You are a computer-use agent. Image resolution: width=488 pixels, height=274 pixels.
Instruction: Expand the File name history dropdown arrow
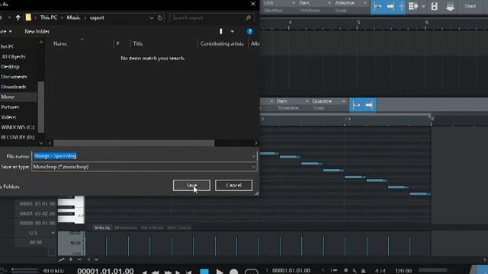point(253,156)
